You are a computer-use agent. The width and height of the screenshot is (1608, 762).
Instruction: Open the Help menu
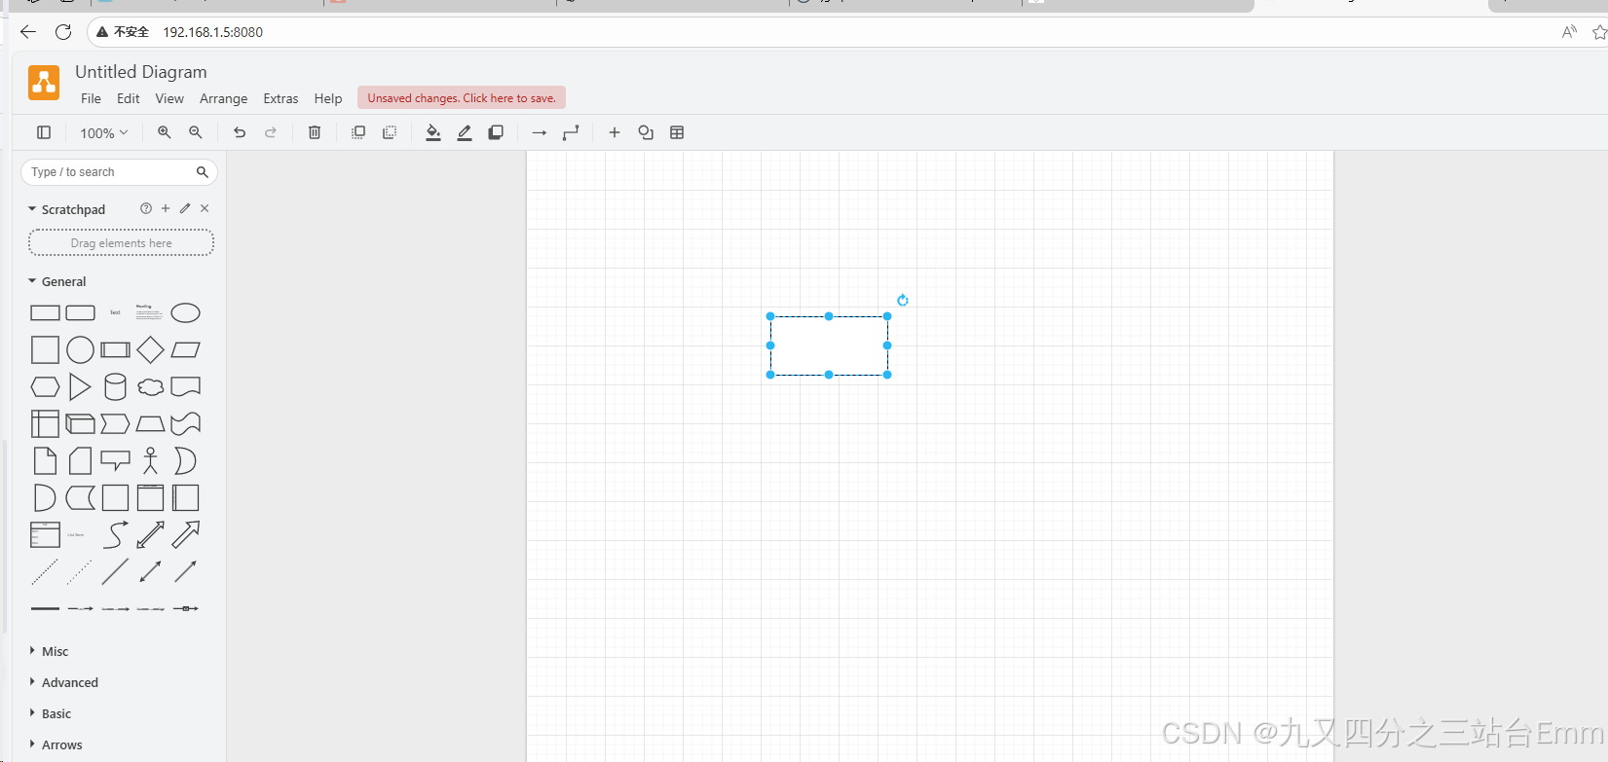coord(328,98)
